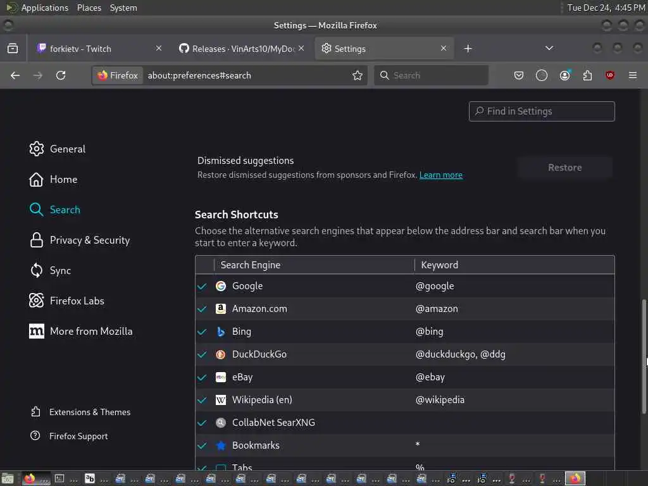Close the Releases GitHub tab
Viewport: 648px width, 486px height.
point(301,48)
